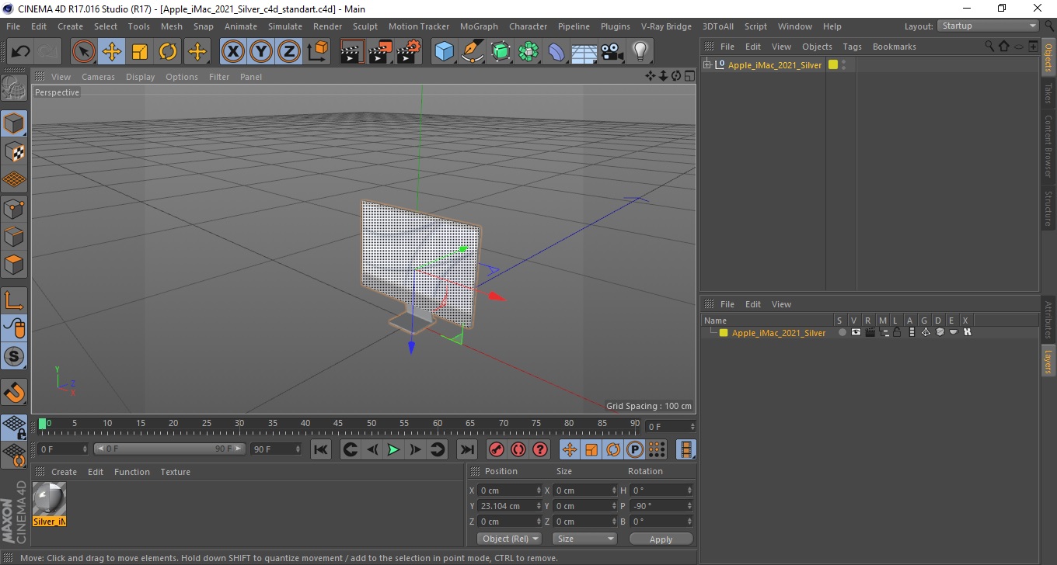Add a Light object

(640, 52)
